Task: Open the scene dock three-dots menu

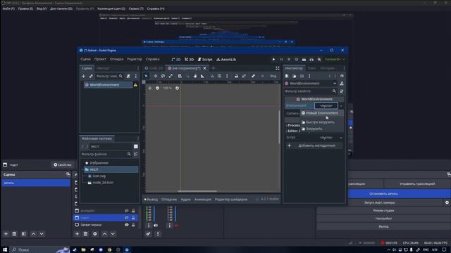Action: point(136,77)
